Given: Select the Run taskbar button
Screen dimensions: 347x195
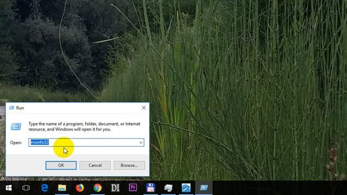Looking at the screenshot, I should [204, 188].
